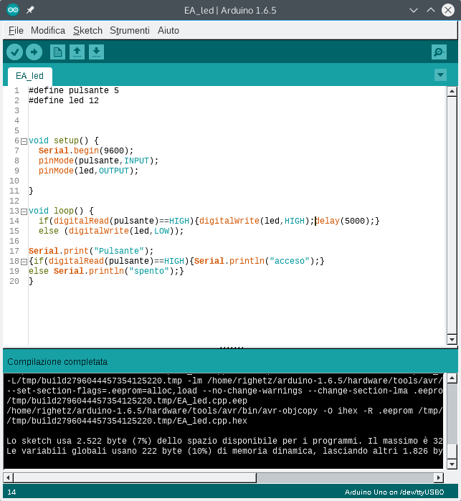The image size is (461, 501).
Task: Click the 'Serial.print("Pulsante");' line
Action: [91, 251]
